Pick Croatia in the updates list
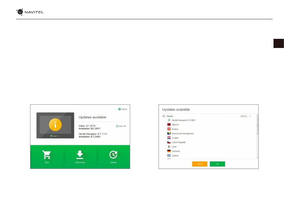Image resolution: width=284 pixels, height=201 pixels. pos(175,138)
